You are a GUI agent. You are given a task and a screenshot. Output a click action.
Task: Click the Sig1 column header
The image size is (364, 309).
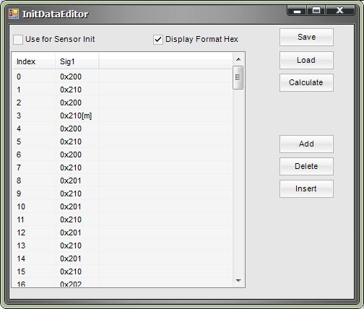[77, 61]
